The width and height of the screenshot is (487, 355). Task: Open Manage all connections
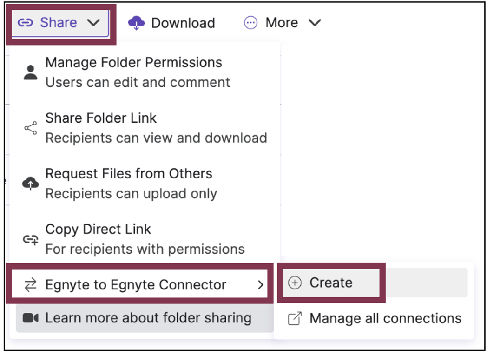coord(387,318)
